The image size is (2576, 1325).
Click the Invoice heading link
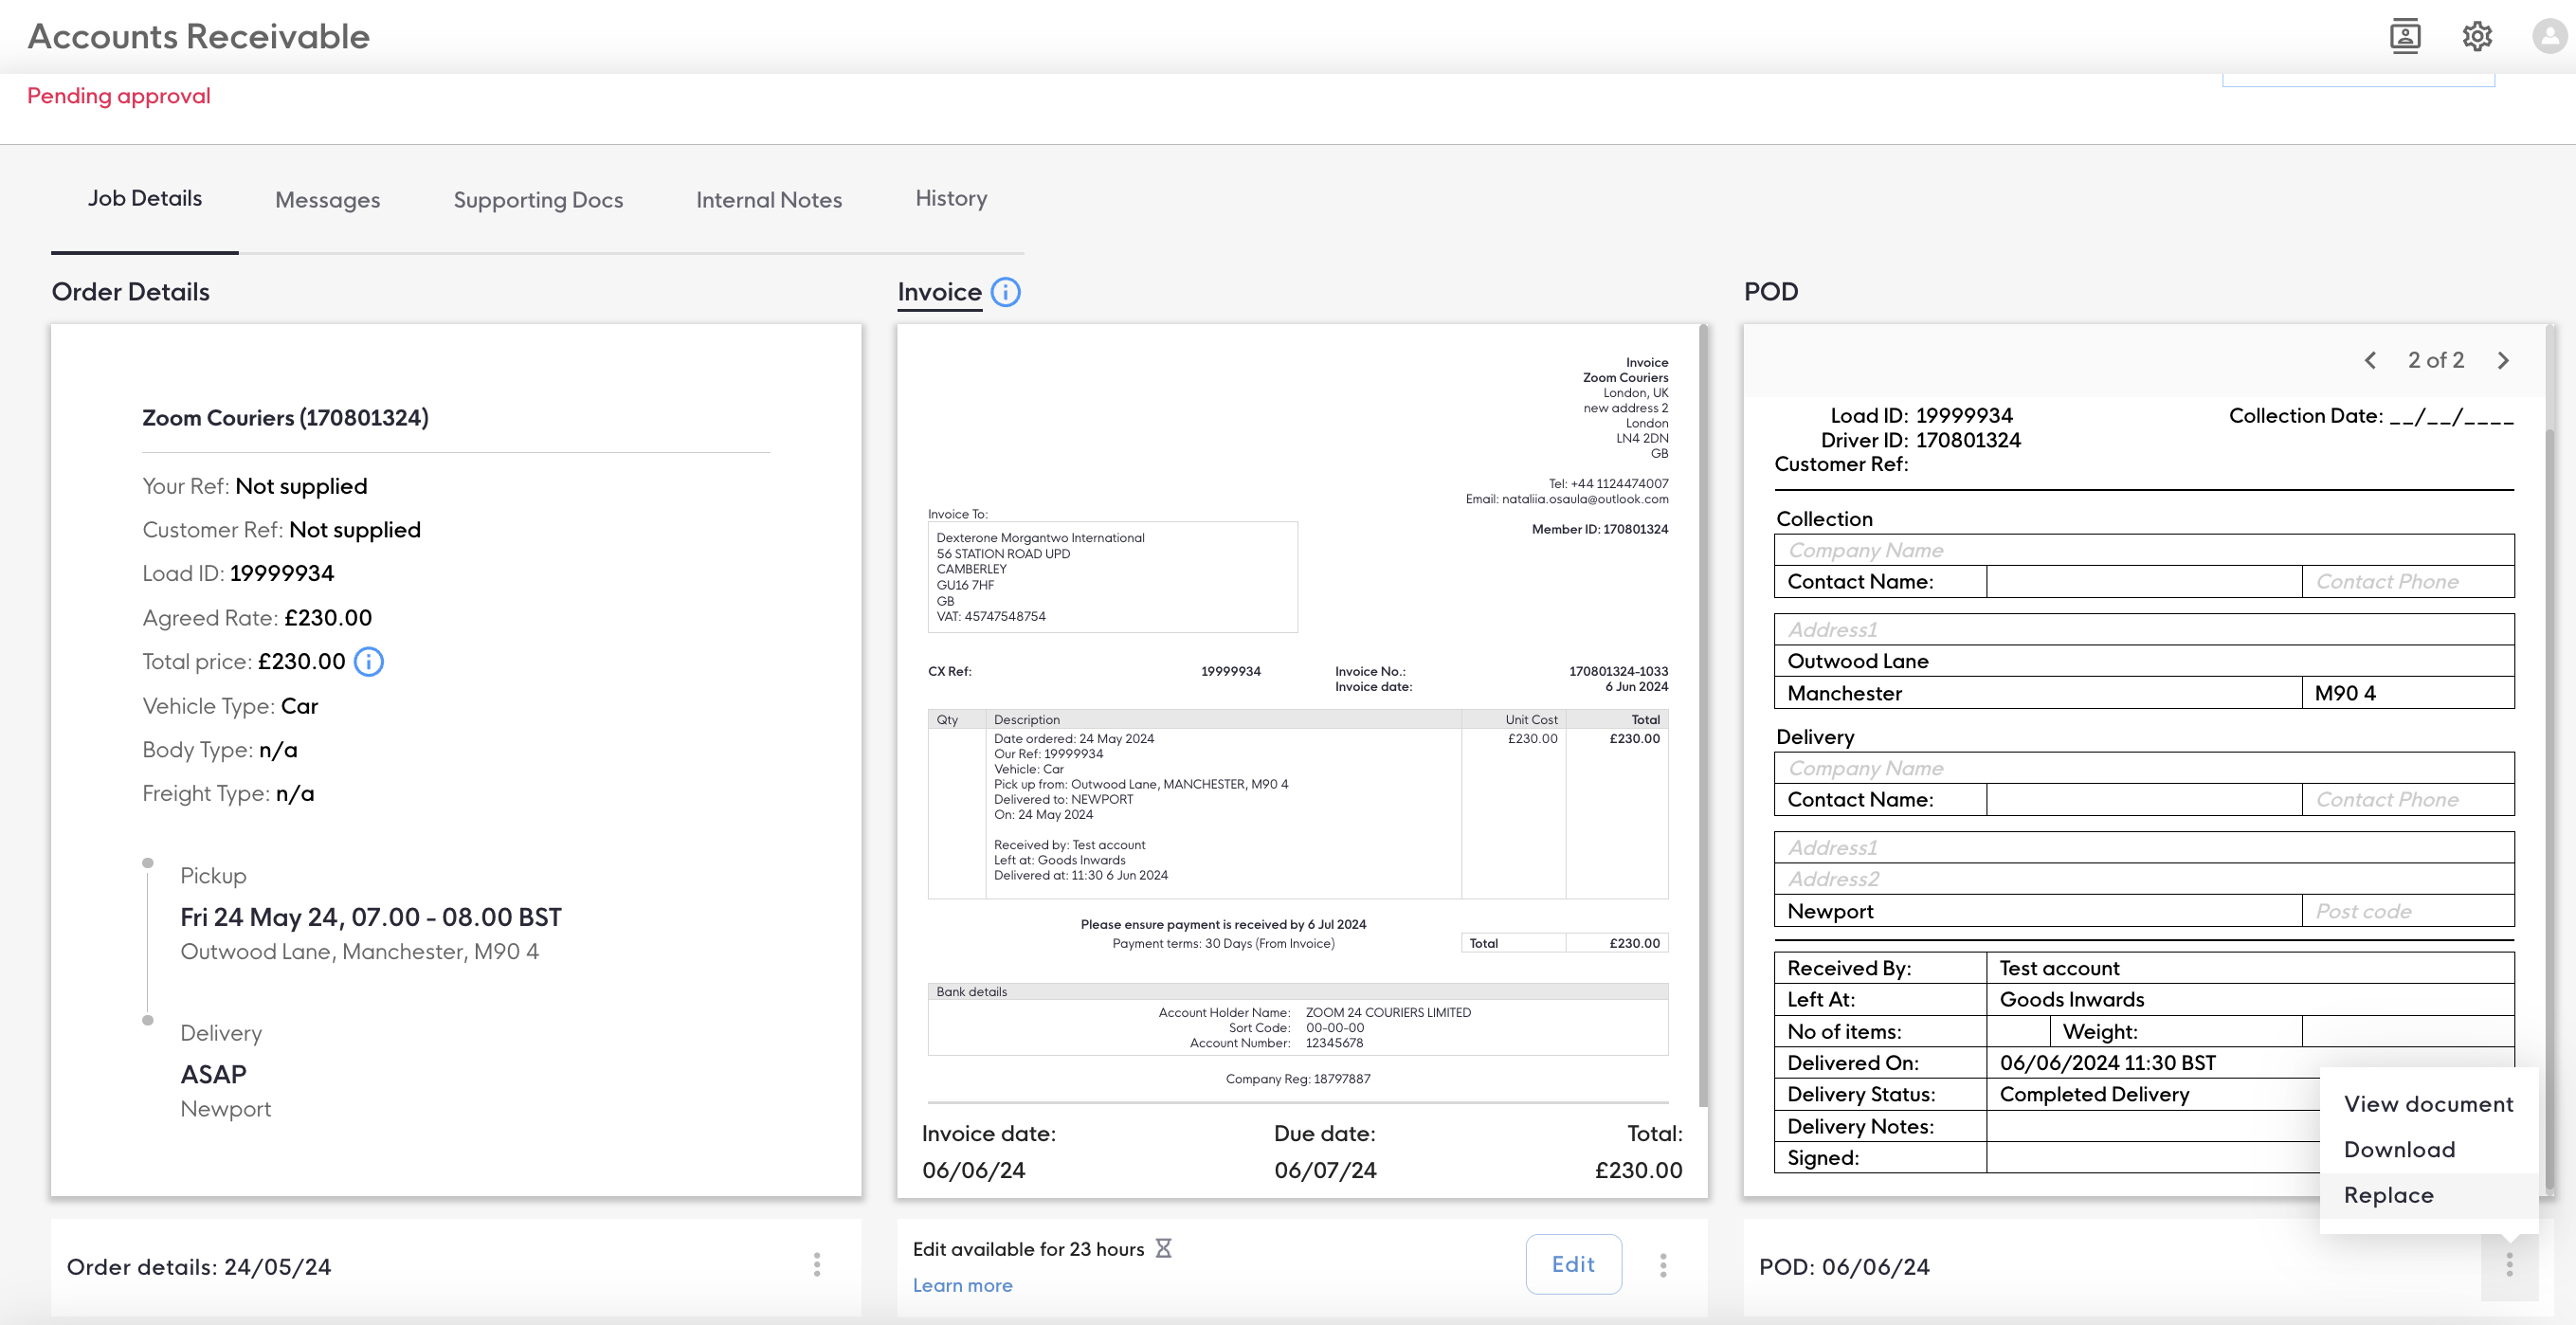pos(939,292)
